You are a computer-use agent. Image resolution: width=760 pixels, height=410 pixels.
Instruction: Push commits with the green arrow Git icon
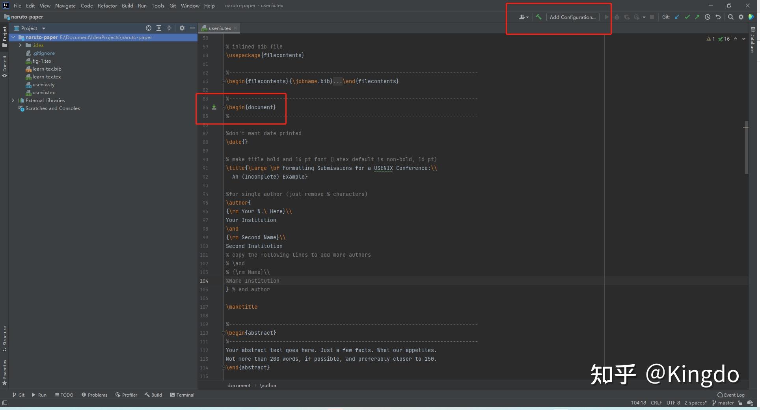[698, 17]
